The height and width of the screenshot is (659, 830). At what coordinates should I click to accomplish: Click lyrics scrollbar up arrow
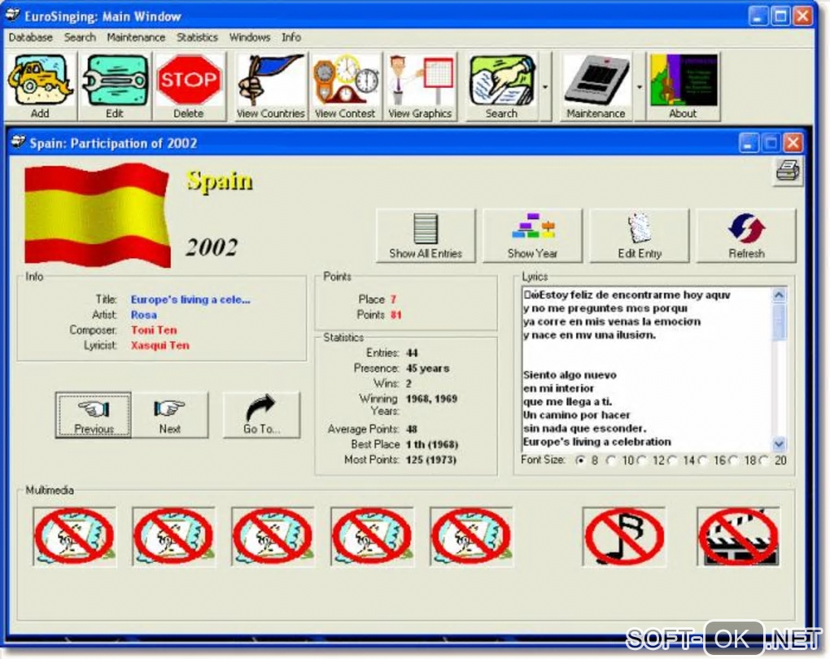pos(780,295)
